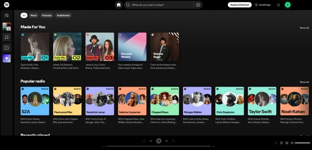Click 'With Tyler Childers, Lainey Wilson' text
The height and width of the screenshot is (150, 312).
click(x=228, y=121)
